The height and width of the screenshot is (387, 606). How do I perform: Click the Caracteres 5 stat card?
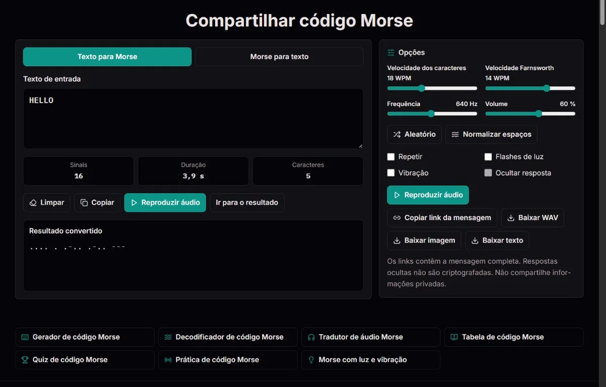308,171
